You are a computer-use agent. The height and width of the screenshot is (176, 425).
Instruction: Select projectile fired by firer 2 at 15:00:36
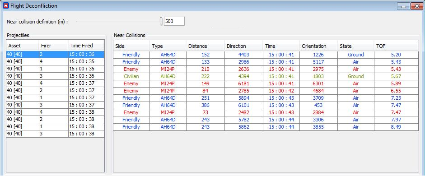click(x=55, y=55)
